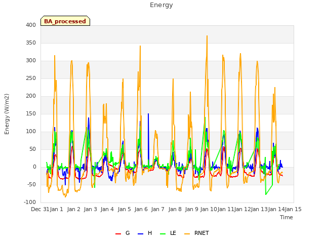The height and width of the screenshot is (243, 324).
Task: Click the 50 y-axis value
Action: point(32,149)
